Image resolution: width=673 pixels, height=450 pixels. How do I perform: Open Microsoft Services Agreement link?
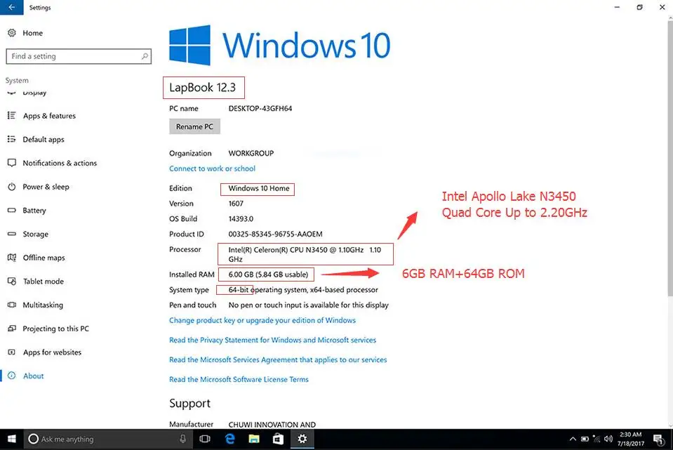278,359
